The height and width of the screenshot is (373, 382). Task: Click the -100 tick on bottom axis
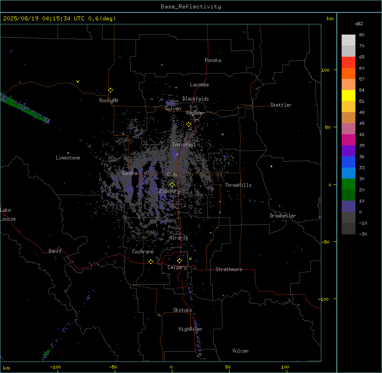click(x=55, y=367)
